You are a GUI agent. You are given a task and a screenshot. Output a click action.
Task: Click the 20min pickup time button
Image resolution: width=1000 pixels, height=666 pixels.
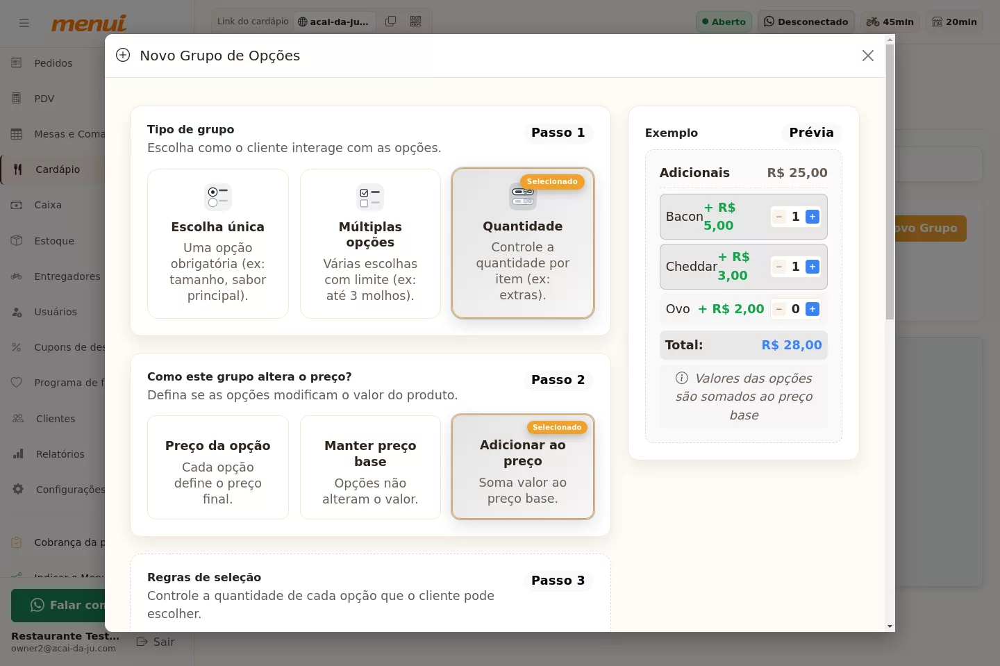954,22
